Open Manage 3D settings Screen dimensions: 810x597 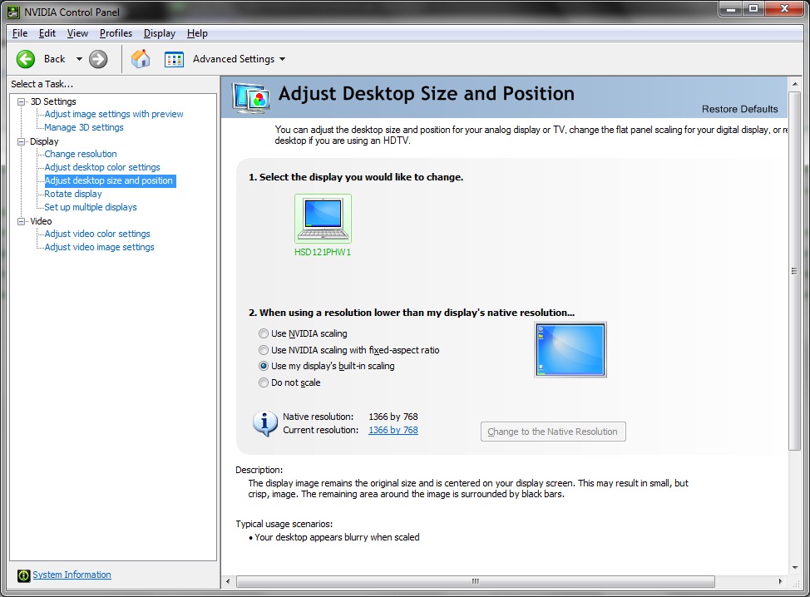click(84, 127)
